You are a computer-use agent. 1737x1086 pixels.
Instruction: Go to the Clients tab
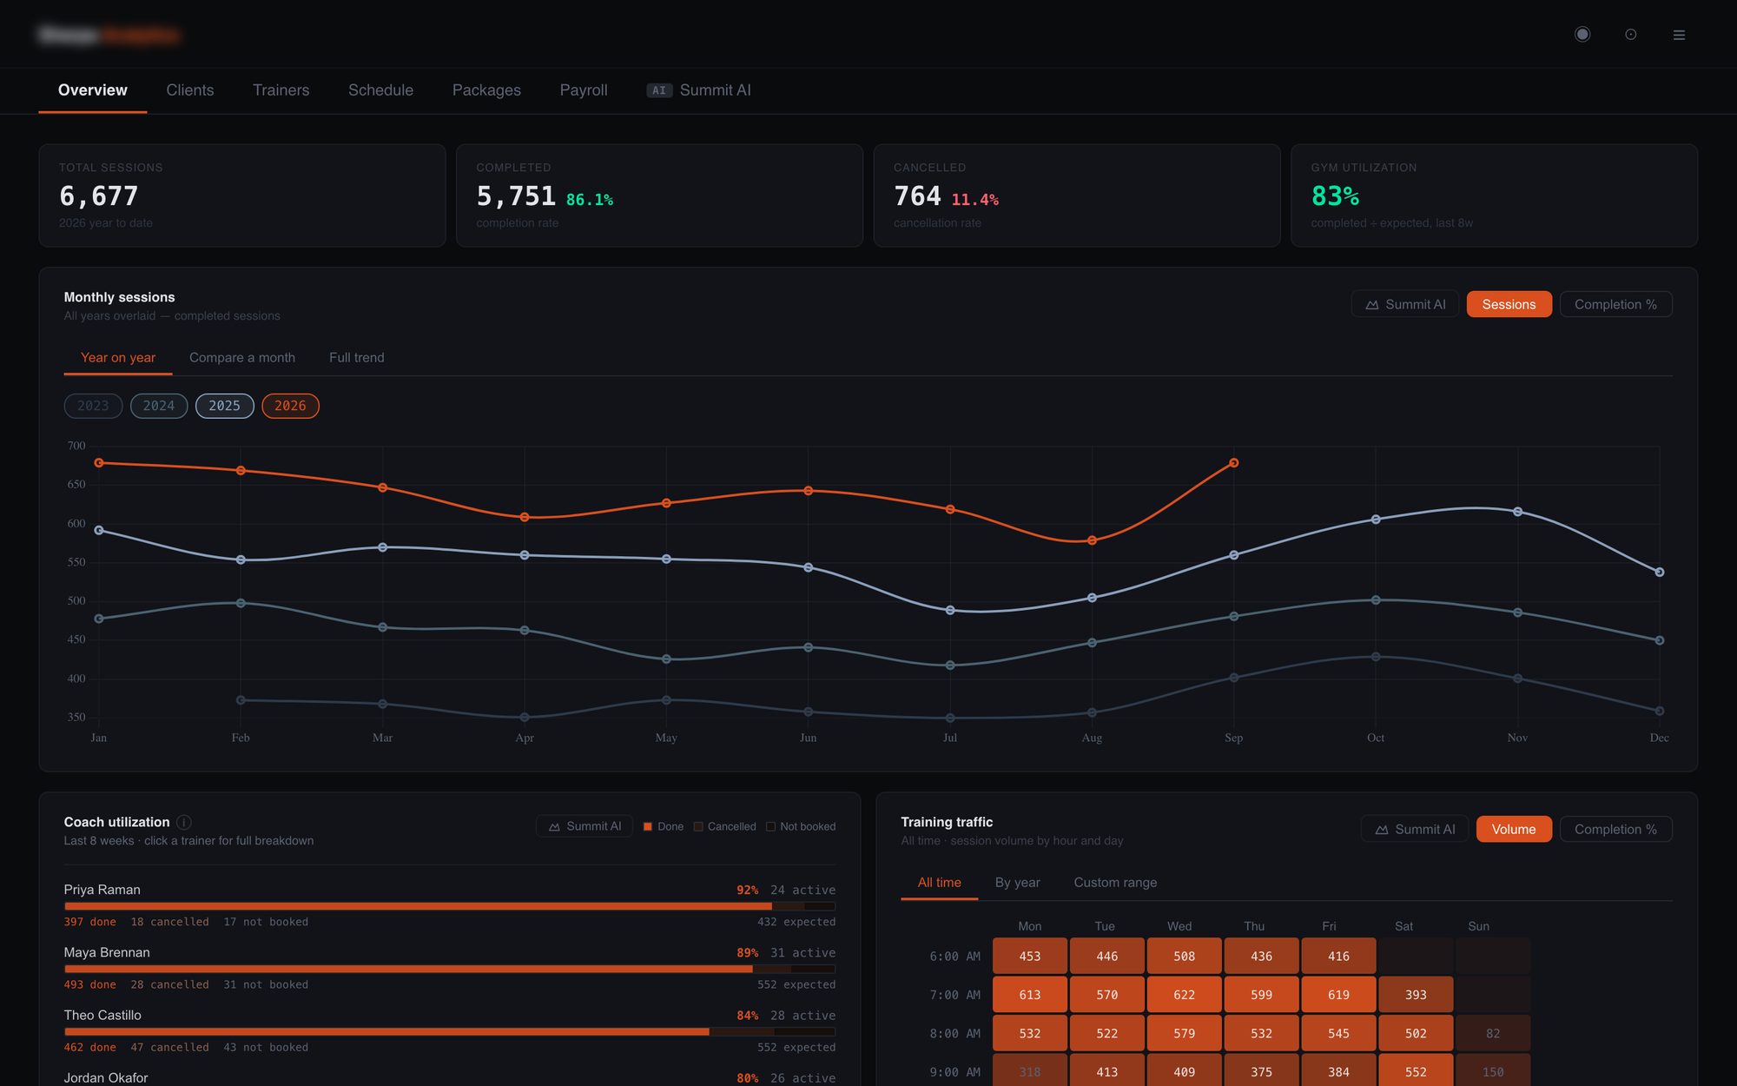pos(190,90)
